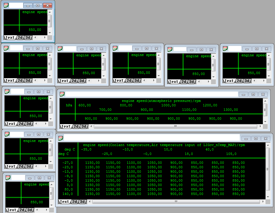Select the Text tab in the Coolant temperature window

pyautogui.click(x=64, y=202)
